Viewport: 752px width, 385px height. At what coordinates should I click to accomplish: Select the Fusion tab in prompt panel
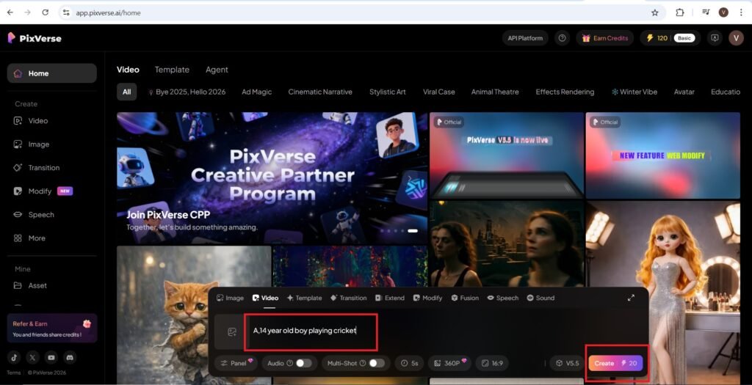tap(464, 298)
